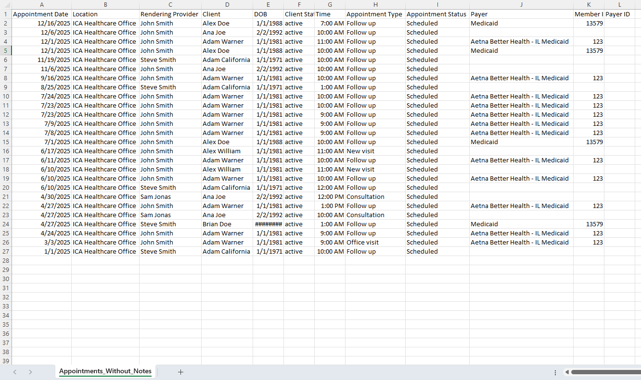Click the select-all corner above row 1

[x=5, y=5]
